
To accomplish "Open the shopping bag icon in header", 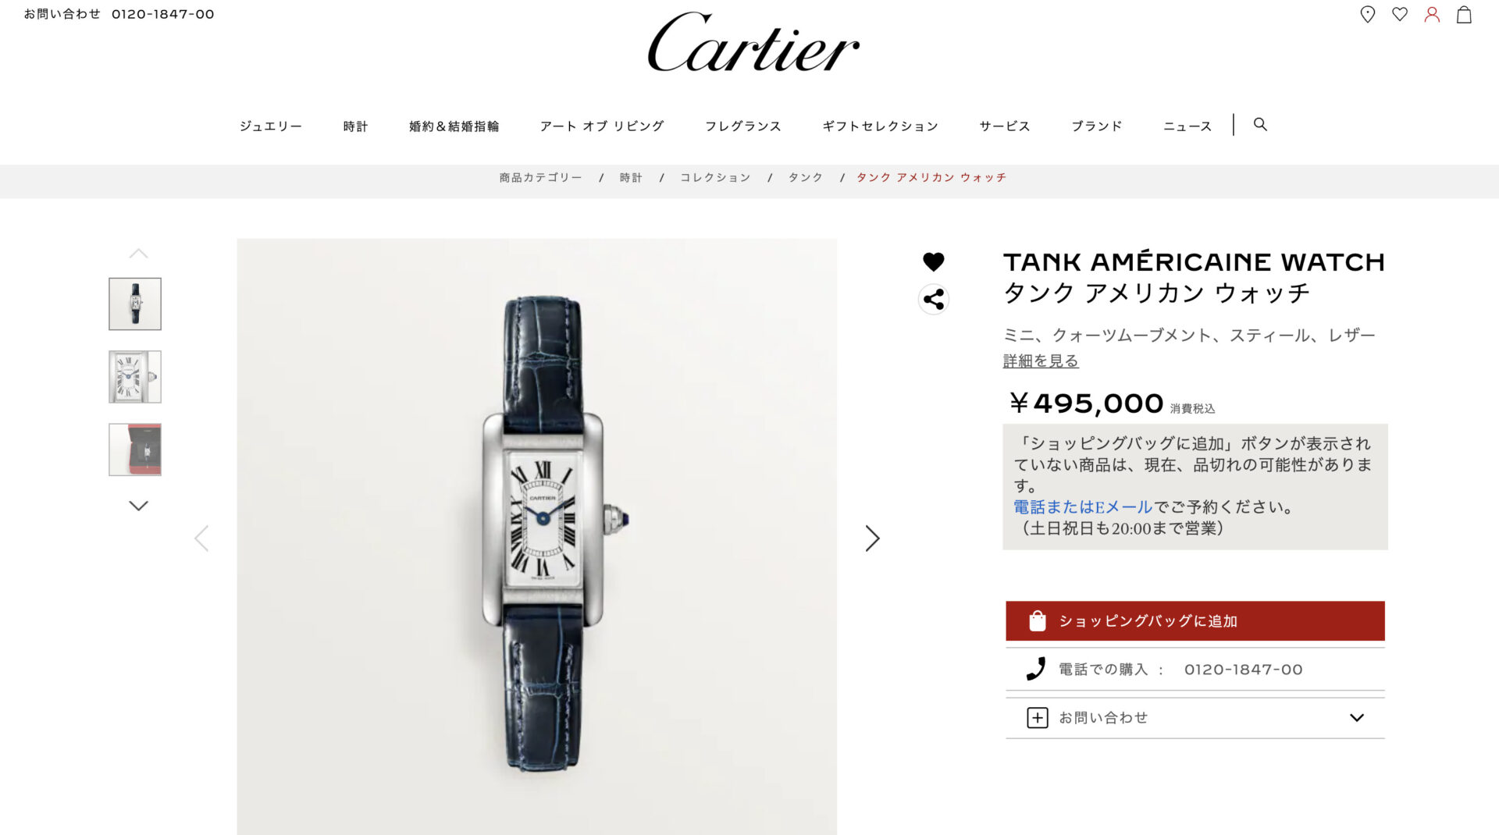I will pyautogui.click(x=1464, y=14).
